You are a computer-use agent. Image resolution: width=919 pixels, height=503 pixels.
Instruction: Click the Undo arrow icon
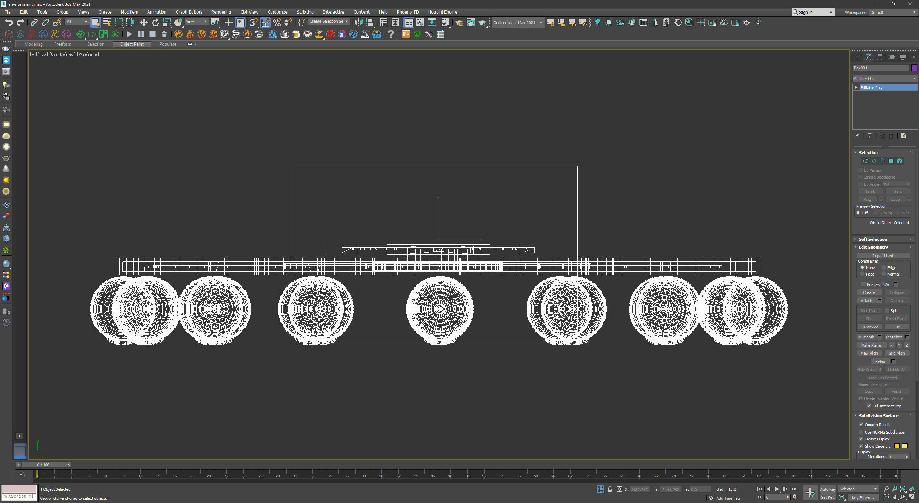click(9, 23)
